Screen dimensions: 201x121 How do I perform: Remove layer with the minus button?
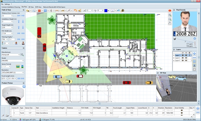point(194,57)
